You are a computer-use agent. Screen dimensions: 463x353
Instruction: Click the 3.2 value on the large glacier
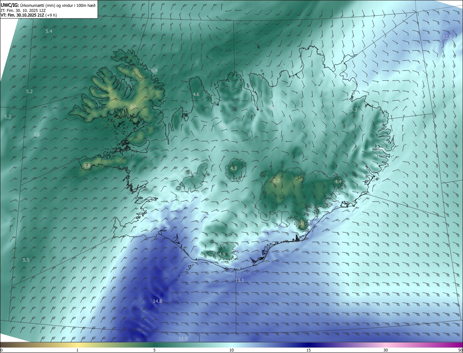tap(276, 180)
